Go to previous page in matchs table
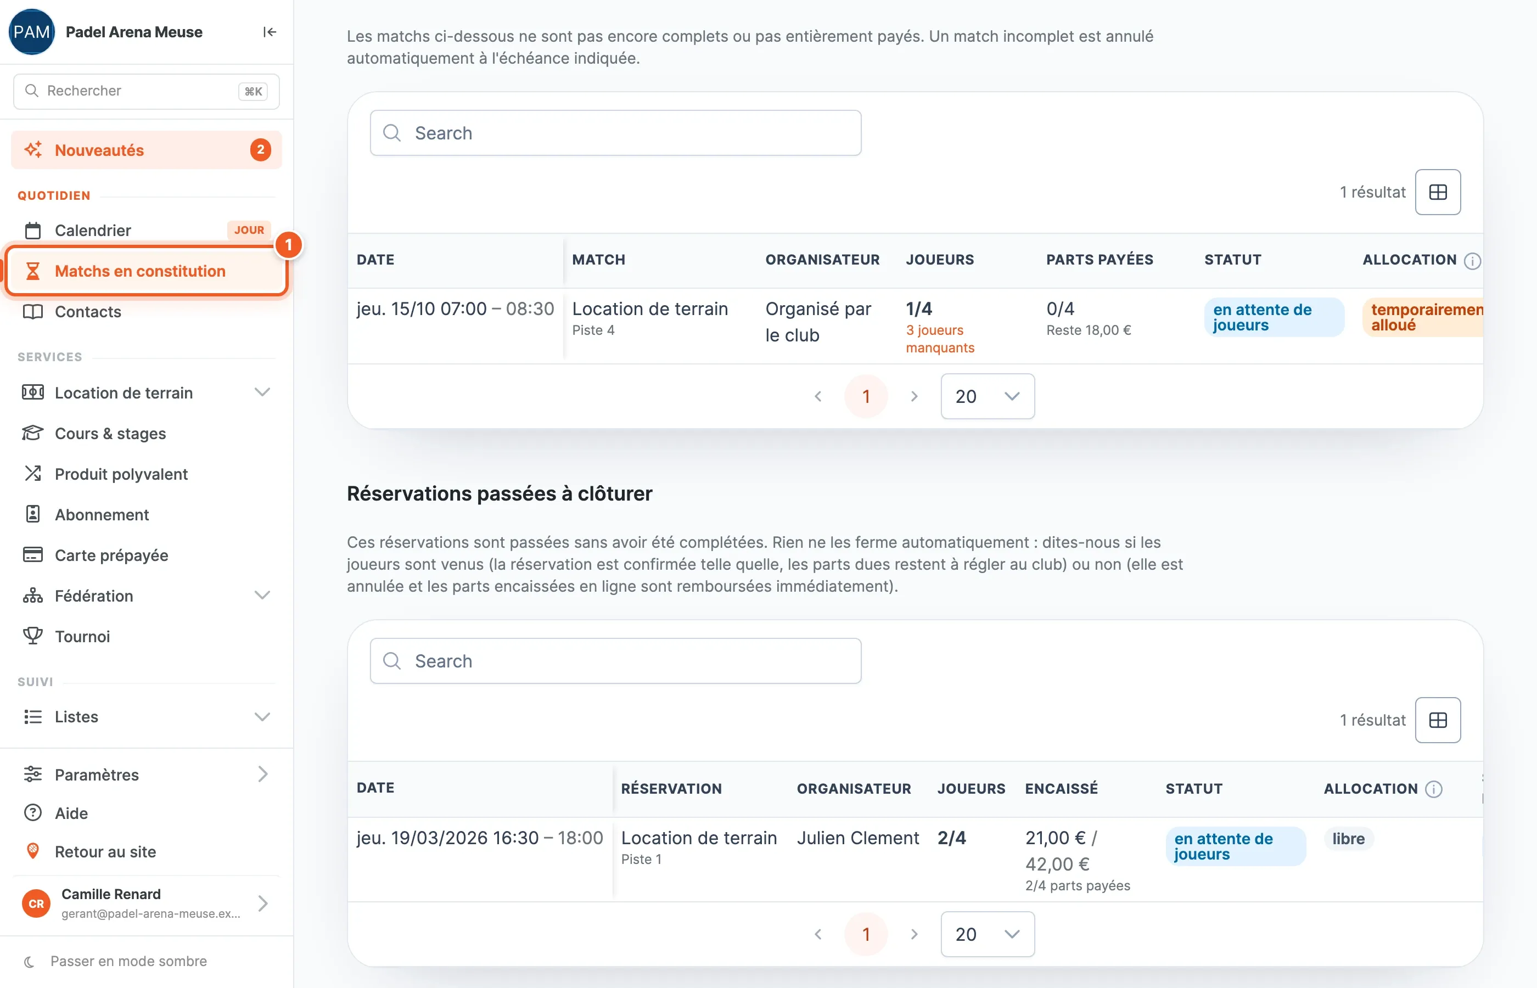The height and width of the screenshot is (988, 1537). (818, 396)
